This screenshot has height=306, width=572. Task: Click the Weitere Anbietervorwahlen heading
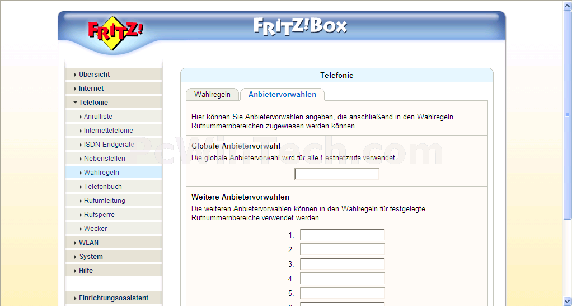pos(241,197)
